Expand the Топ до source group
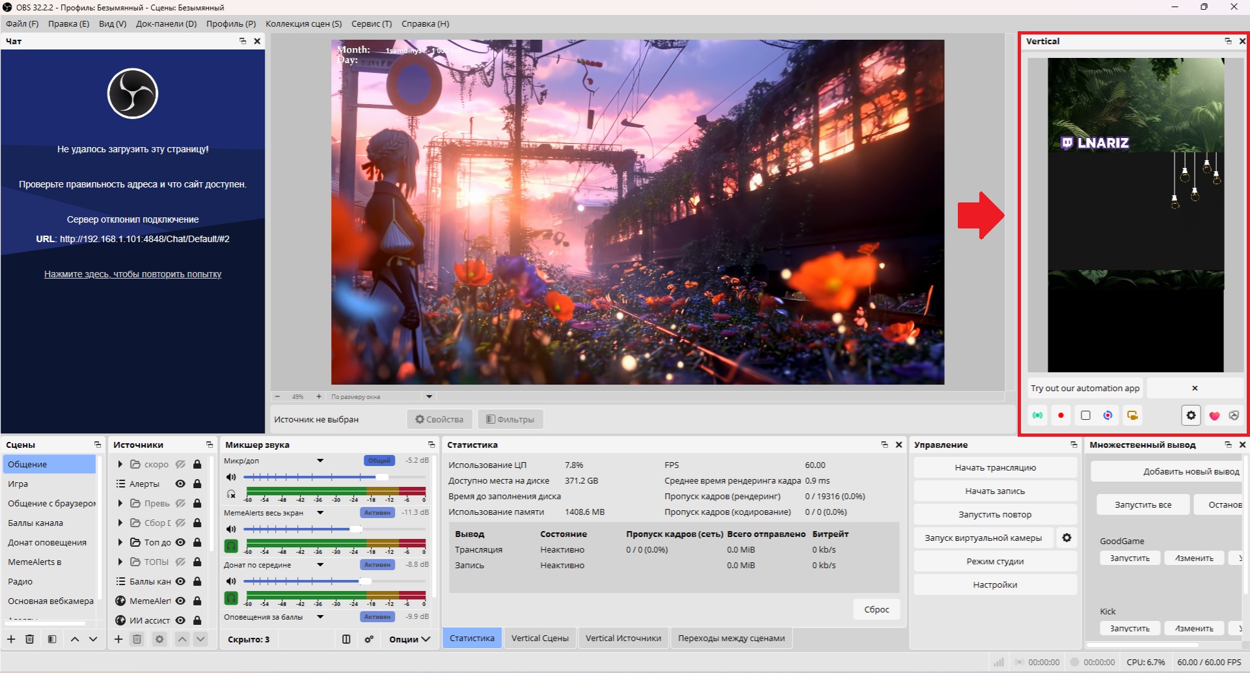Image resolution: width=1250 pixels, height=673 pixels. click(x=120, y=542)
